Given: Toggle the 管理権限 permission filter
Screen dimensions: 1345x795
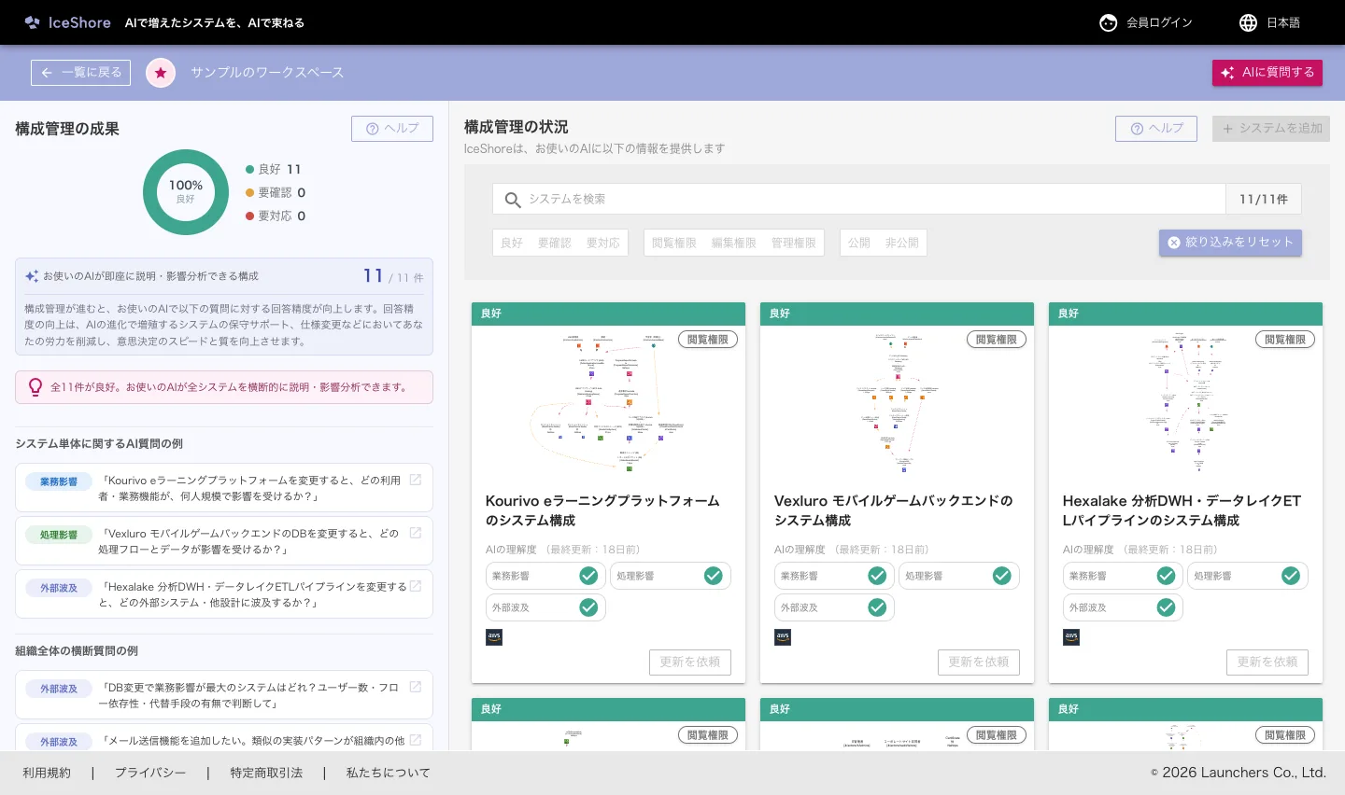Looking at the screenshot, I should click(794, 243).
